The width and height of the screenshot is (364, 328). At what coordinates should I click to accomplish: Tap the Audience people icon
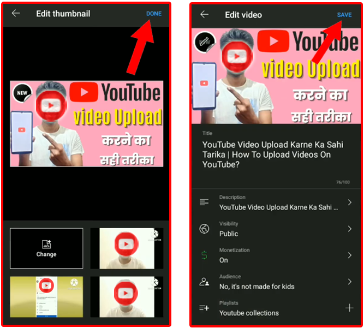(x=204, y=282)
